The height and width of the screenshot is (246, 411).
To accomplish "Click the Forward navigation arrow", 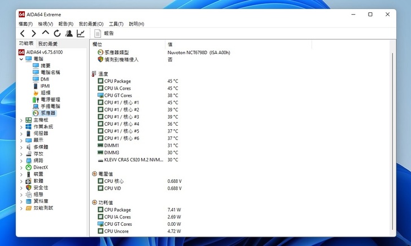I will tap(34, 33).
